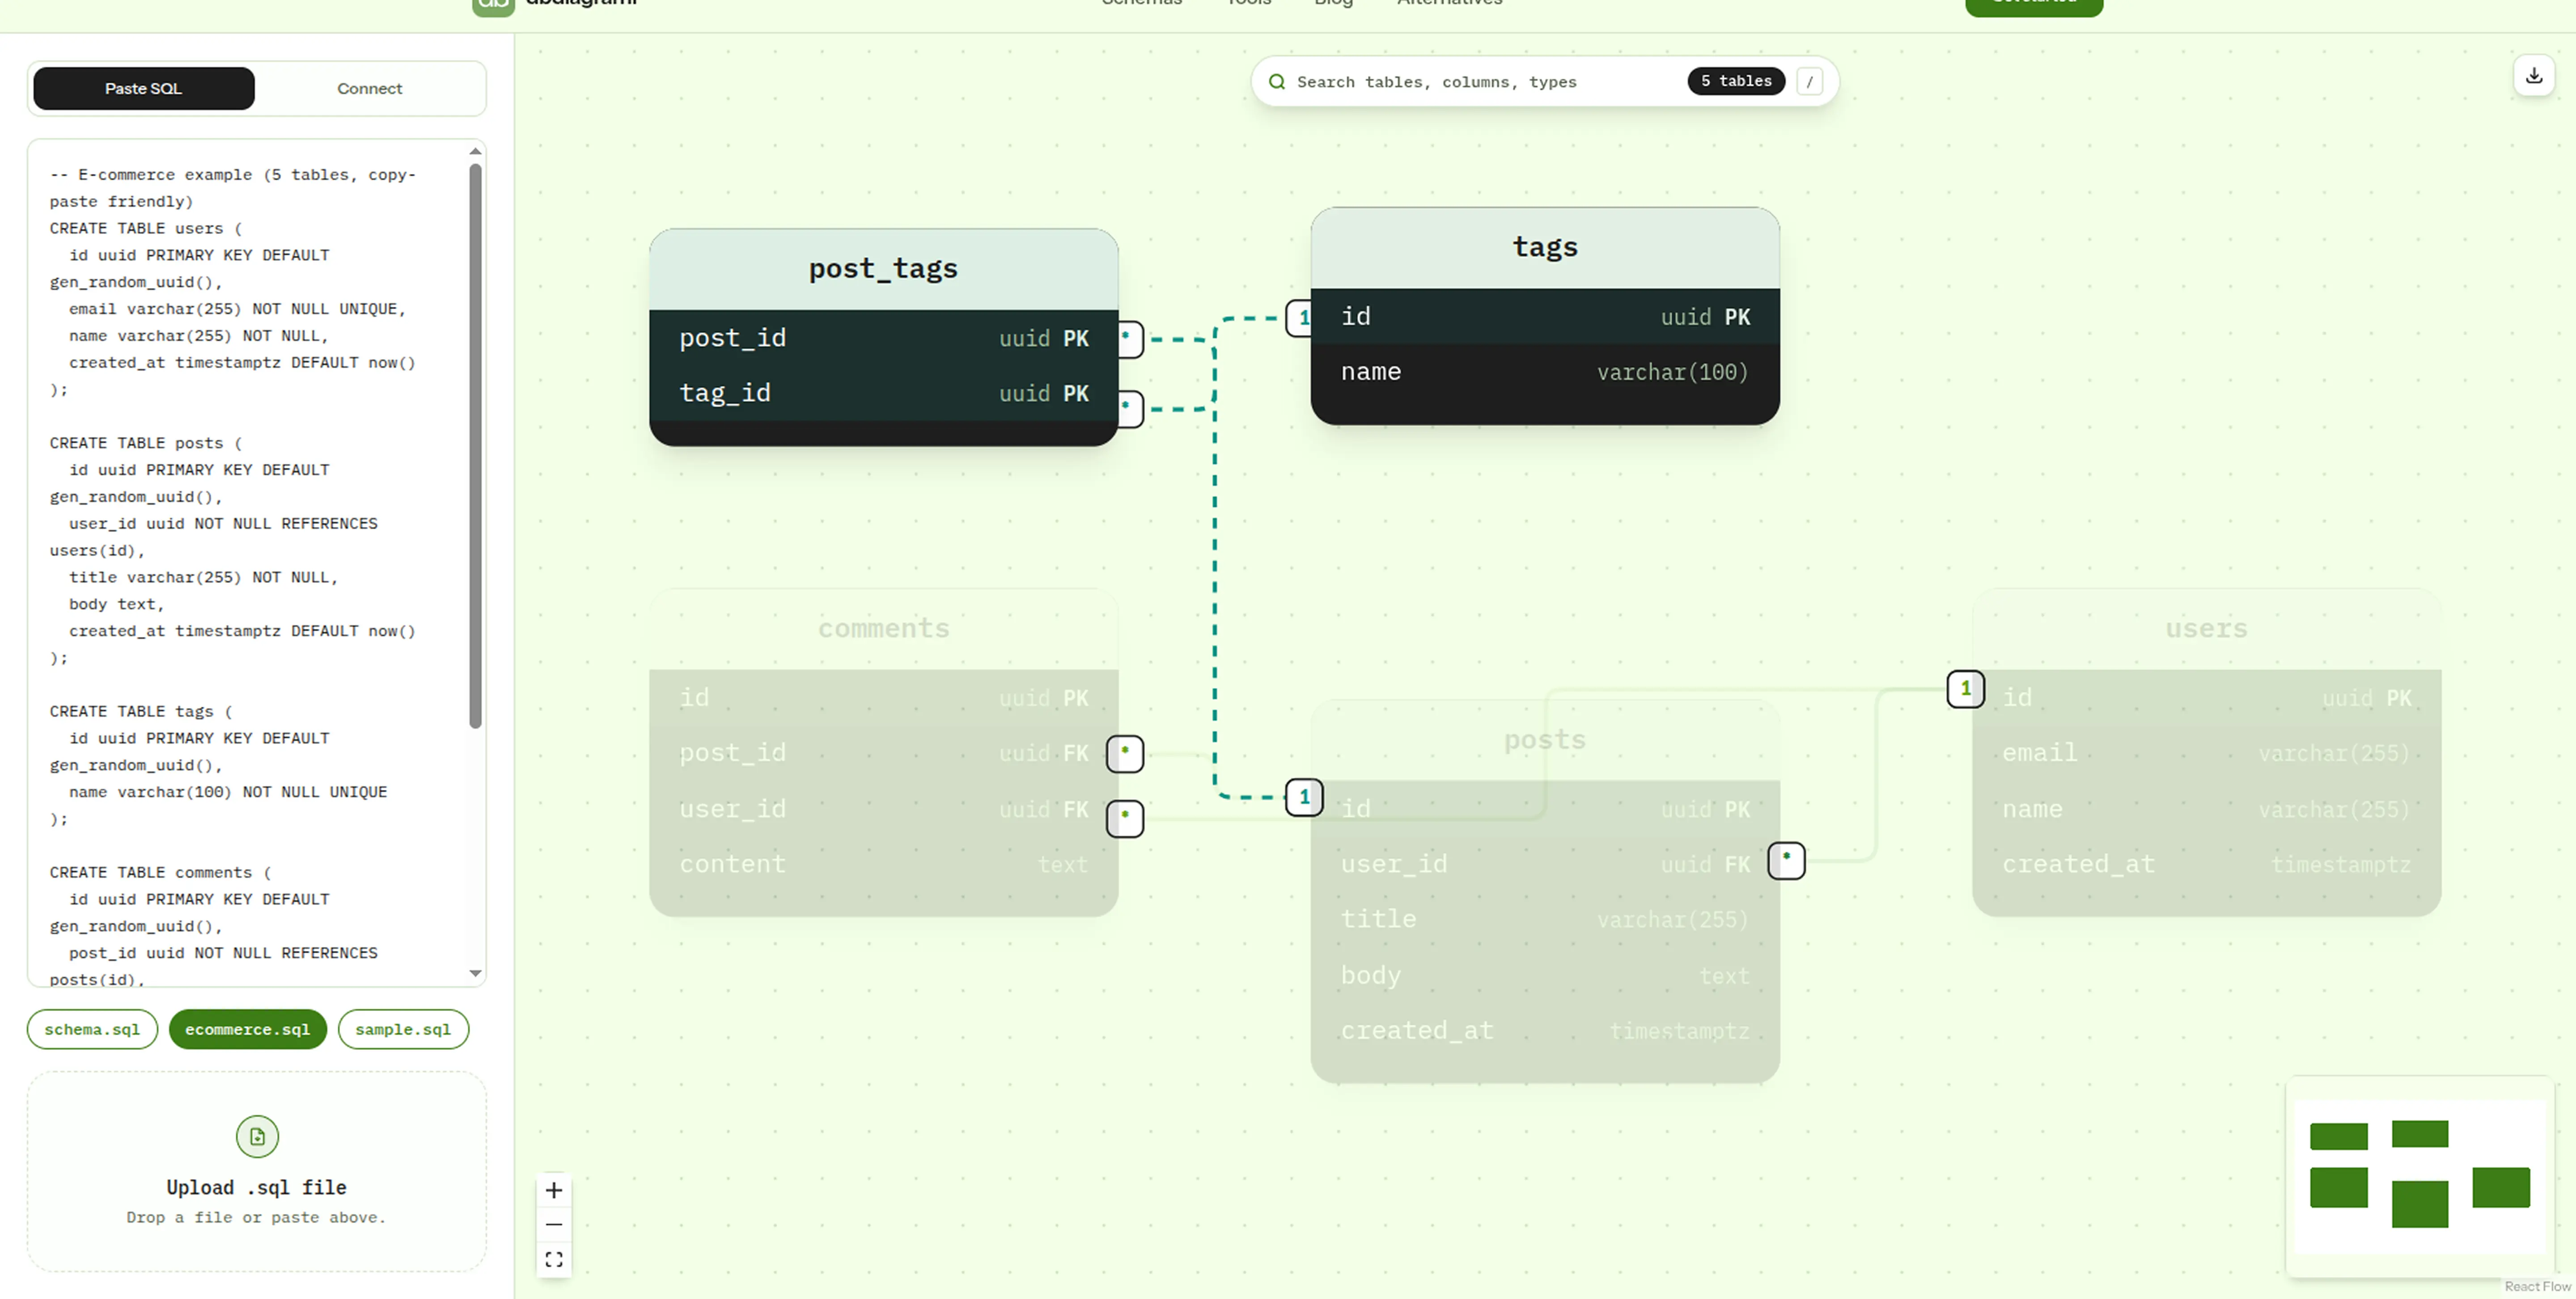Click the posts user_id connection handle
Image resolution: width=2576 pixels, height=1299 pixels.
pyautogui.click(x=1787, y=860)
